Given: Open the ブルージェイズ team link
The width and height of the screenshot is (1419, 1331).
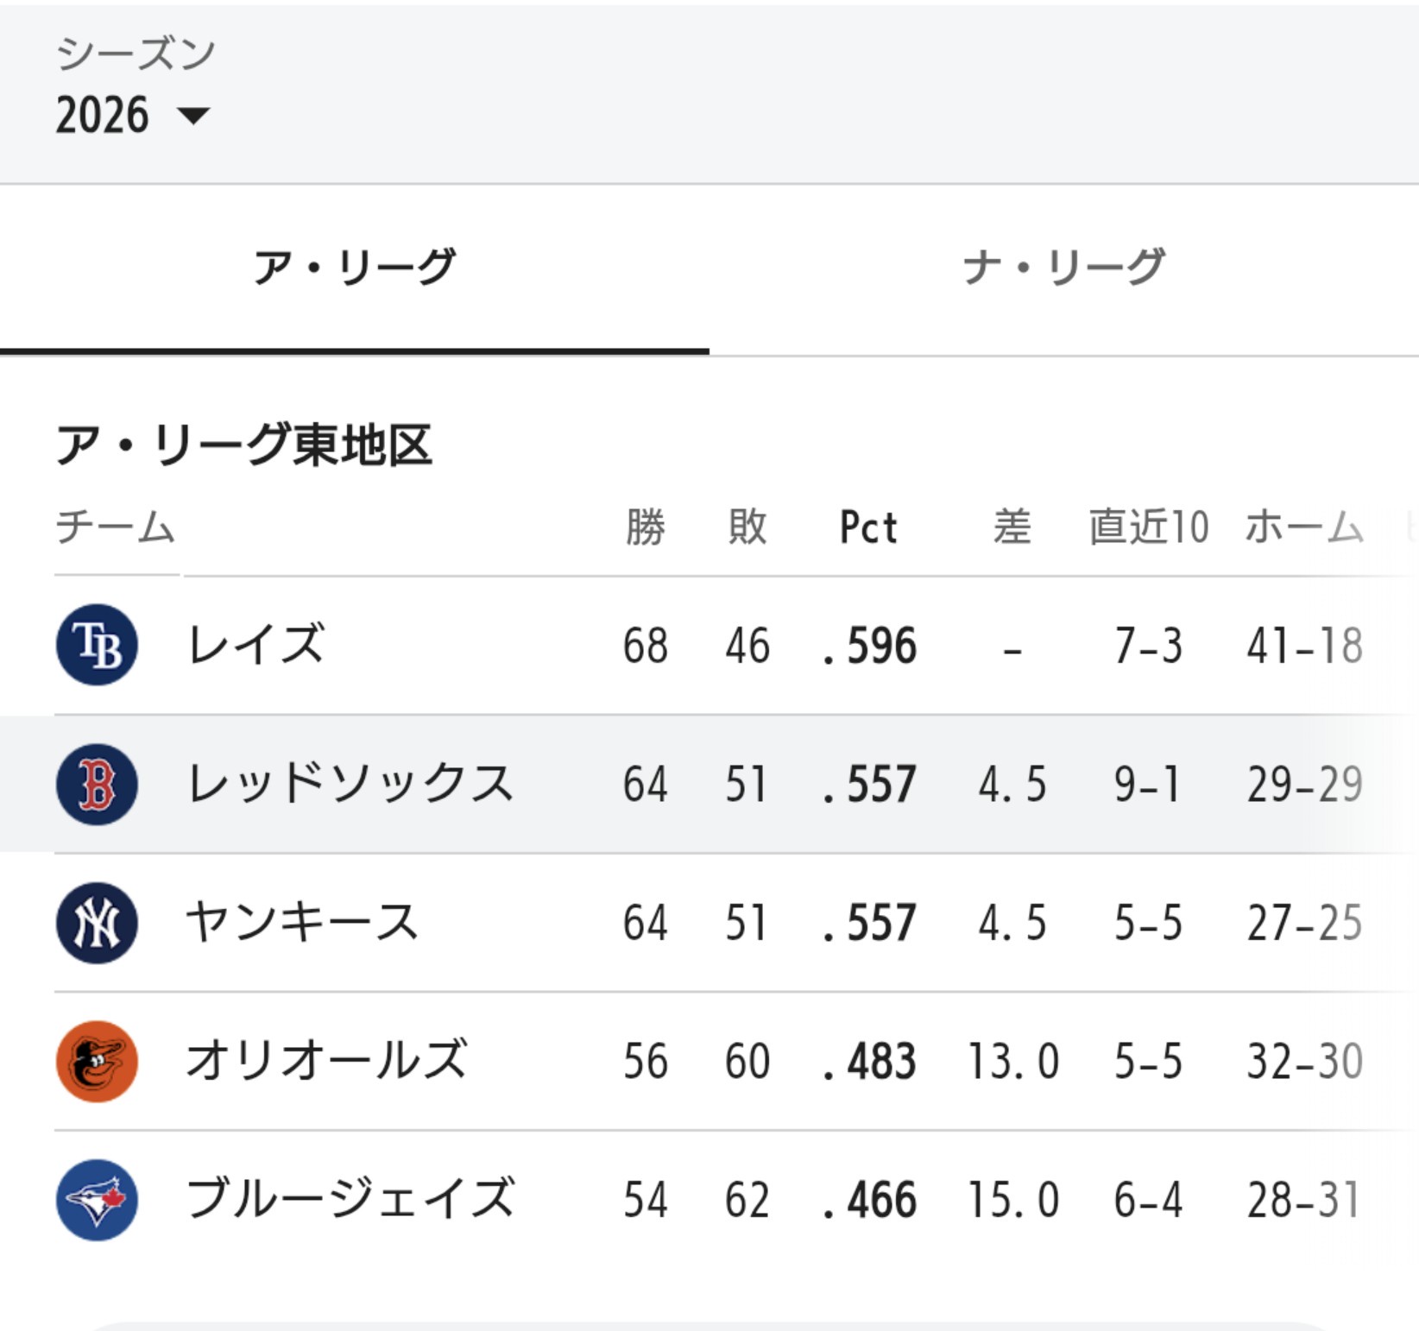Looking at the screenshot, I should click(350, 1200).
